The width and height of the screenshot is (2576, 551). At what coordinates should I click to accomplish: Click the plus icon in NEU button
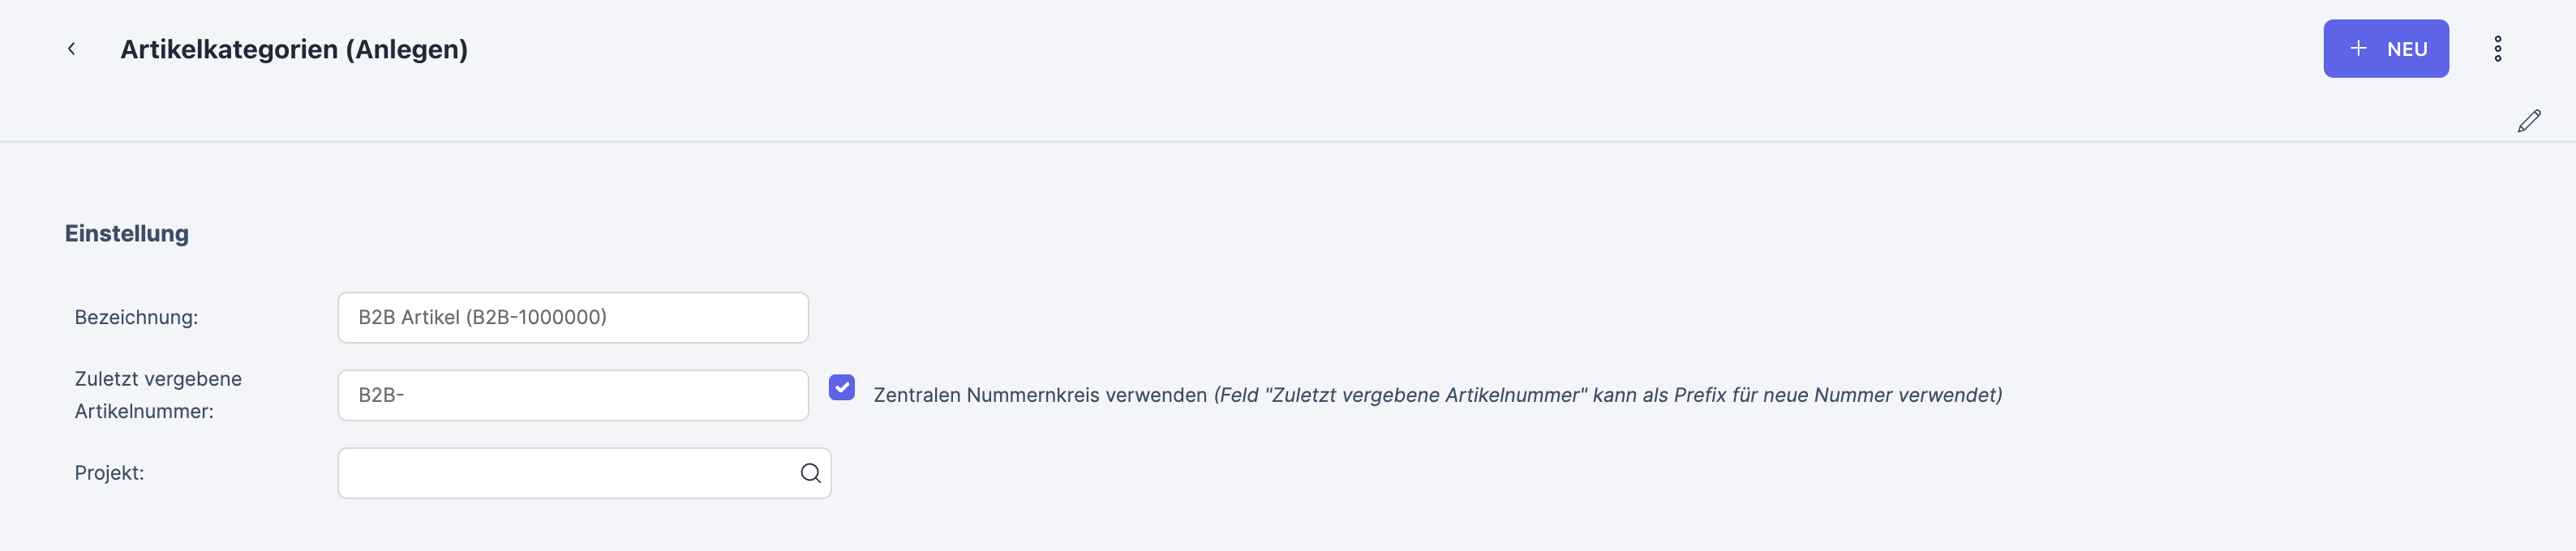click(2358, 49)
